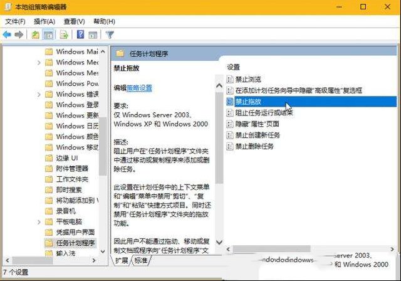Select the 禁止浏览 setting
The height and width of the screenshot is (281, 401).
tap(248, 79)
